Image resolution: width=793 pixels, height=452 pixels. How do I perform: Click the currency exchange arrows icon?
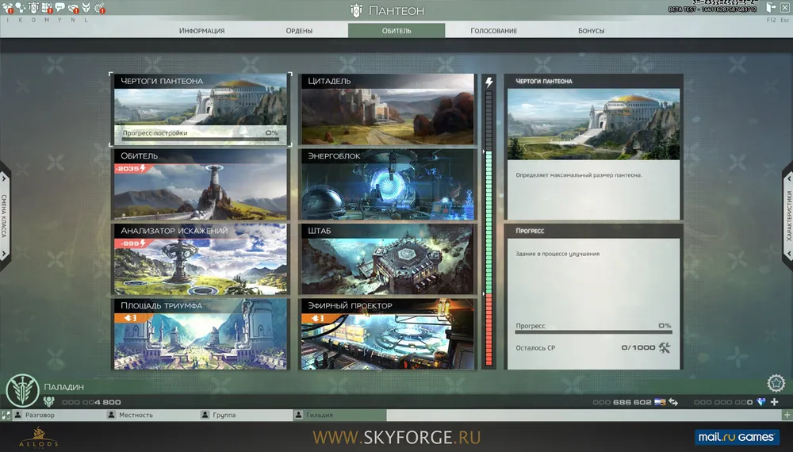(673, 402)
